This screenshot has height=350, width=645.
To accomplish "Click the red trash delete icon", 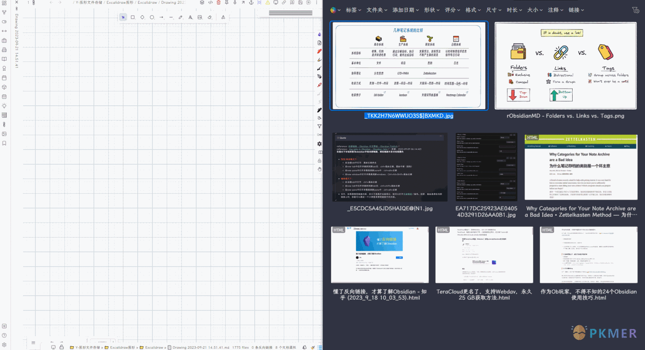I will (x=219, y=3).
